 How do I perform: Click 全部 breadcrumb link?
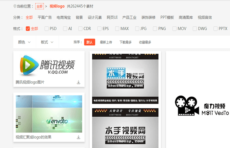click(x=39, y=6)
